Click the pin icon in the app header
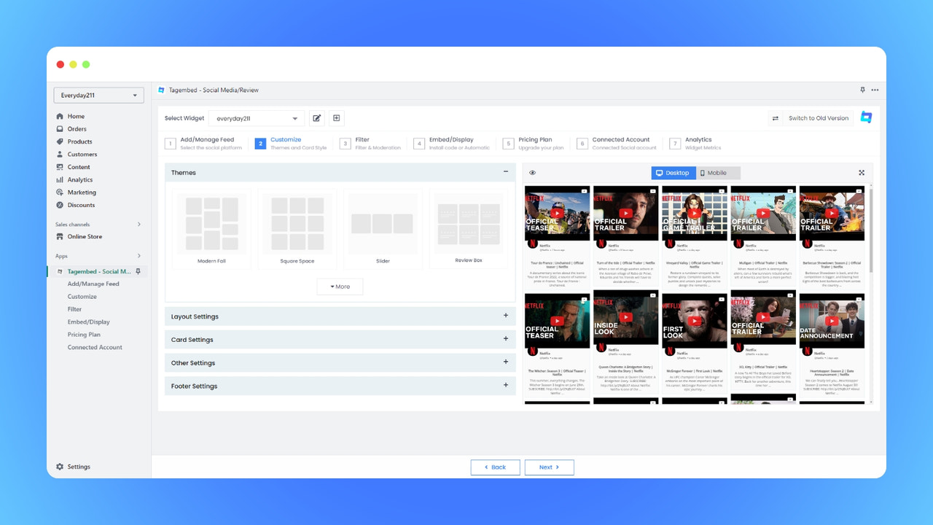933x525 pixels. [862, 90]
